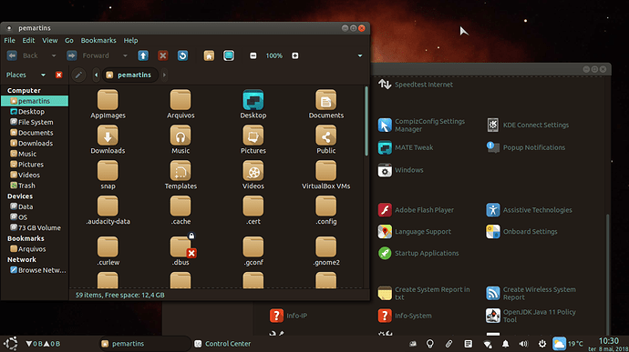Go up to the parent folder
Image resolution: width=629 pixels, height=352 pixels.
143,55
